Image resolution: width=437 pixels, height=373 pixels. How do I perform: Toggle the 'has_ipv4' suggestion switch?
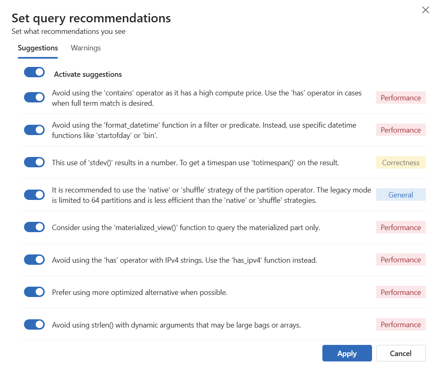click(34, 259)
